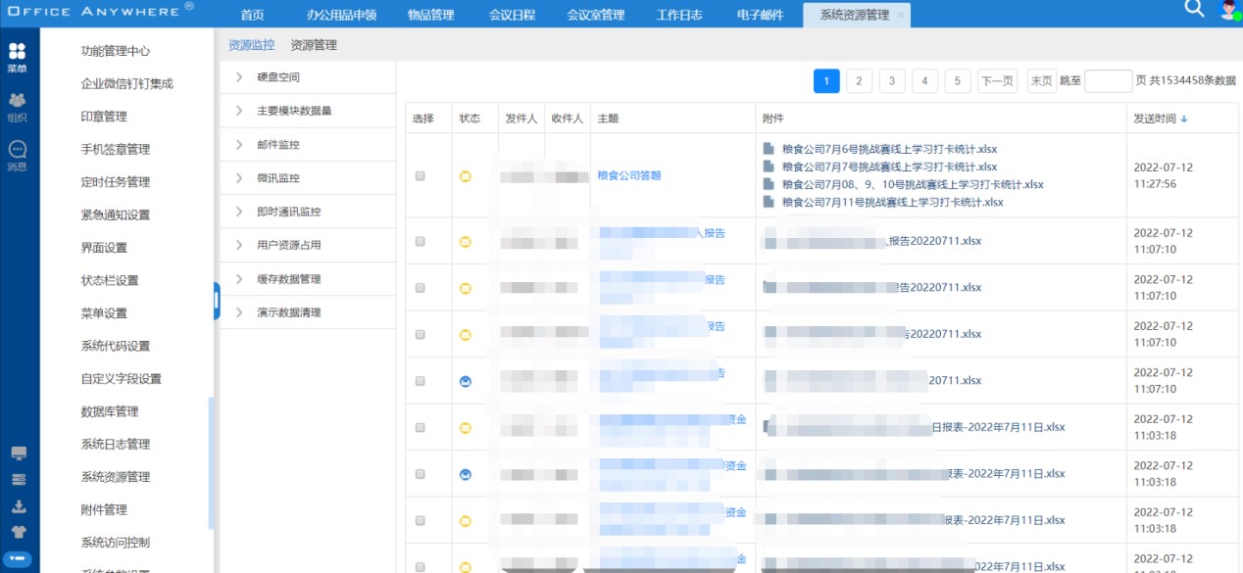This screenshot has width=1243, height=573.
Task: Click the left menu vertical scrollbar
Action: (x=211, y=462)
